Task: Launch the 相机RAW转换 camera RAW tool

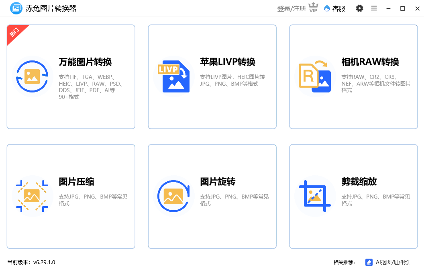Action: point(353,76)
